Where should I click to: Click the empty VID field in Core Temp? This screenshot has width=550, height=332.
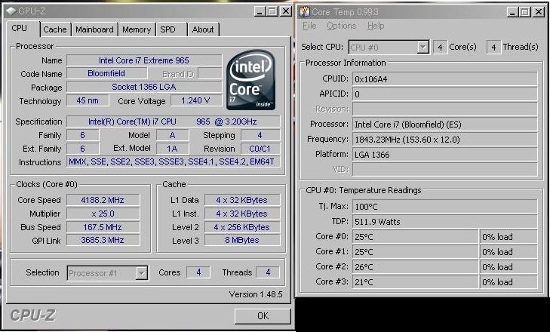445,170
